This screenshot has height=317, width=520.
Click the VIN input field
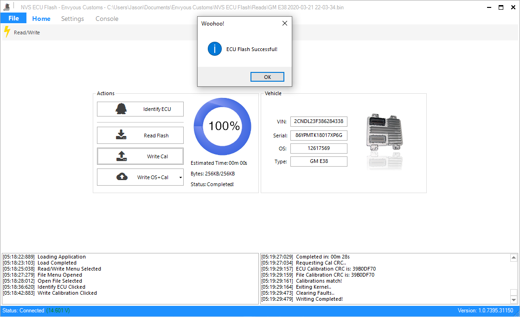[319, 122]
